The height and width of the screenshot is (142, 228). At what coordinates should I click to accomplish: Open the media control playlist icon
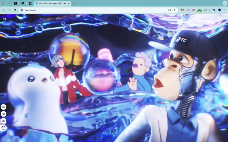pyautogui.click(x=214, y=10)
